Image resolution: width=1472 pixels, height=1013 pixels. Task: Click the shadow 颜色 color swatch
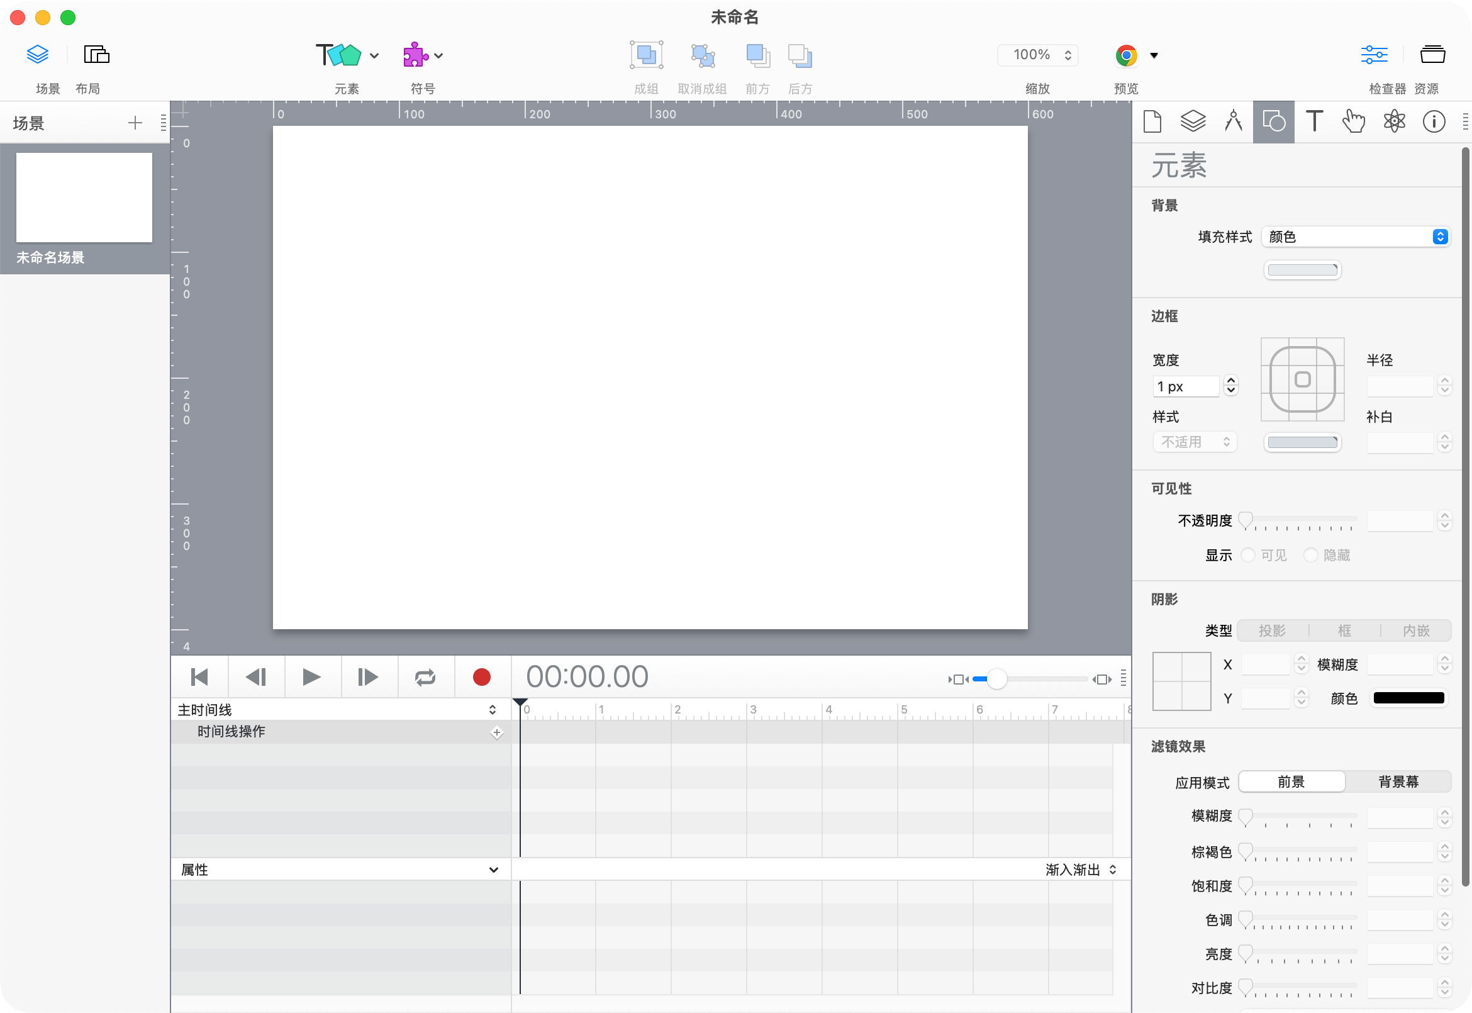coord(1408,698)
